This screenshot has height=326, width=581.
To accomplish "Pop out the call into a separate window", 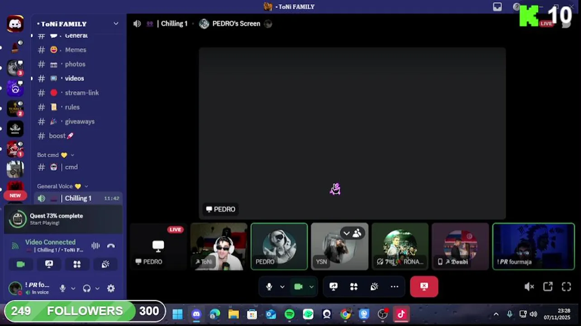I will pyautogui.click(x=548, y=287).
